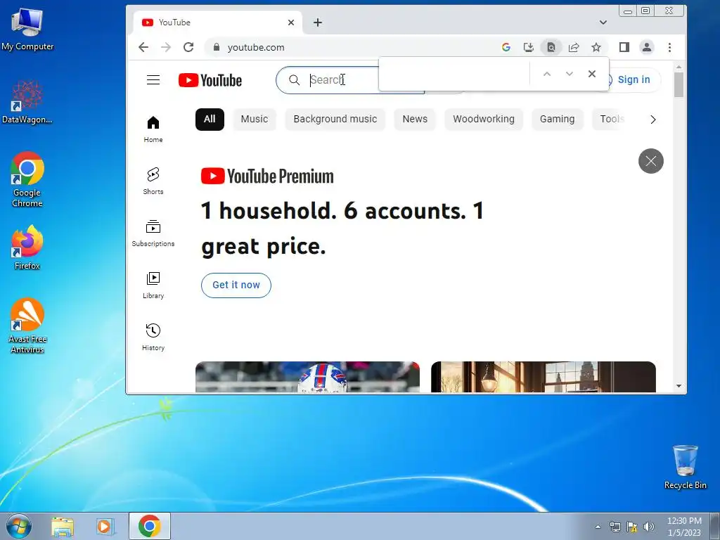Open DataWagon desktop shortcut
This screenshot has width=720, height=540.
pyautogui.click(x=27, y=102)
